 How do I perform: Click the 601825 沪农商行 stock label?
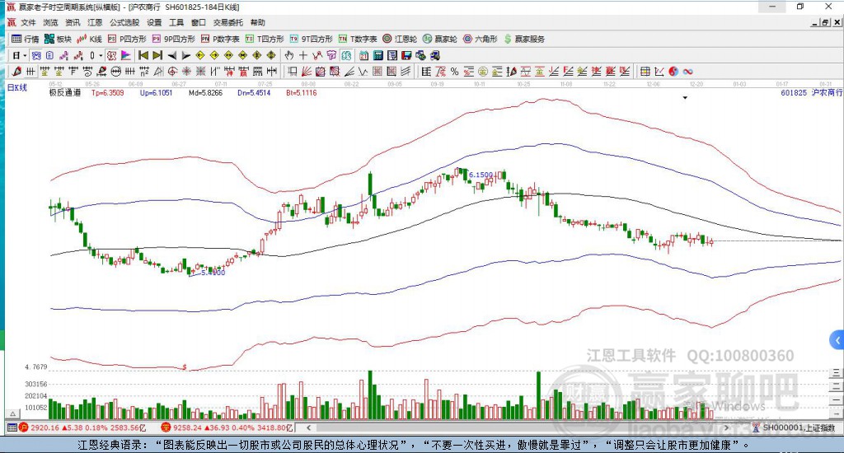[811, 92]
